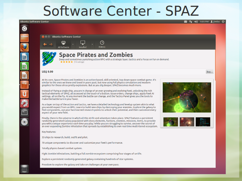Open the Files manager in launcher
This screenshot has height=181, width=242.
click(25, 38)
